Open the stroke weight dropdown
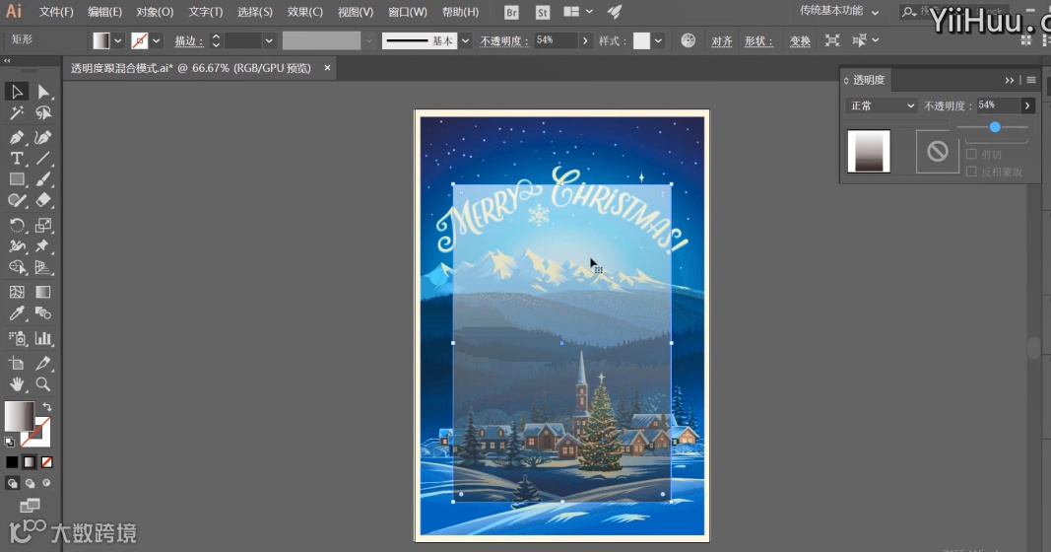Screen dimensions: 1051x552 coord(269,41)
